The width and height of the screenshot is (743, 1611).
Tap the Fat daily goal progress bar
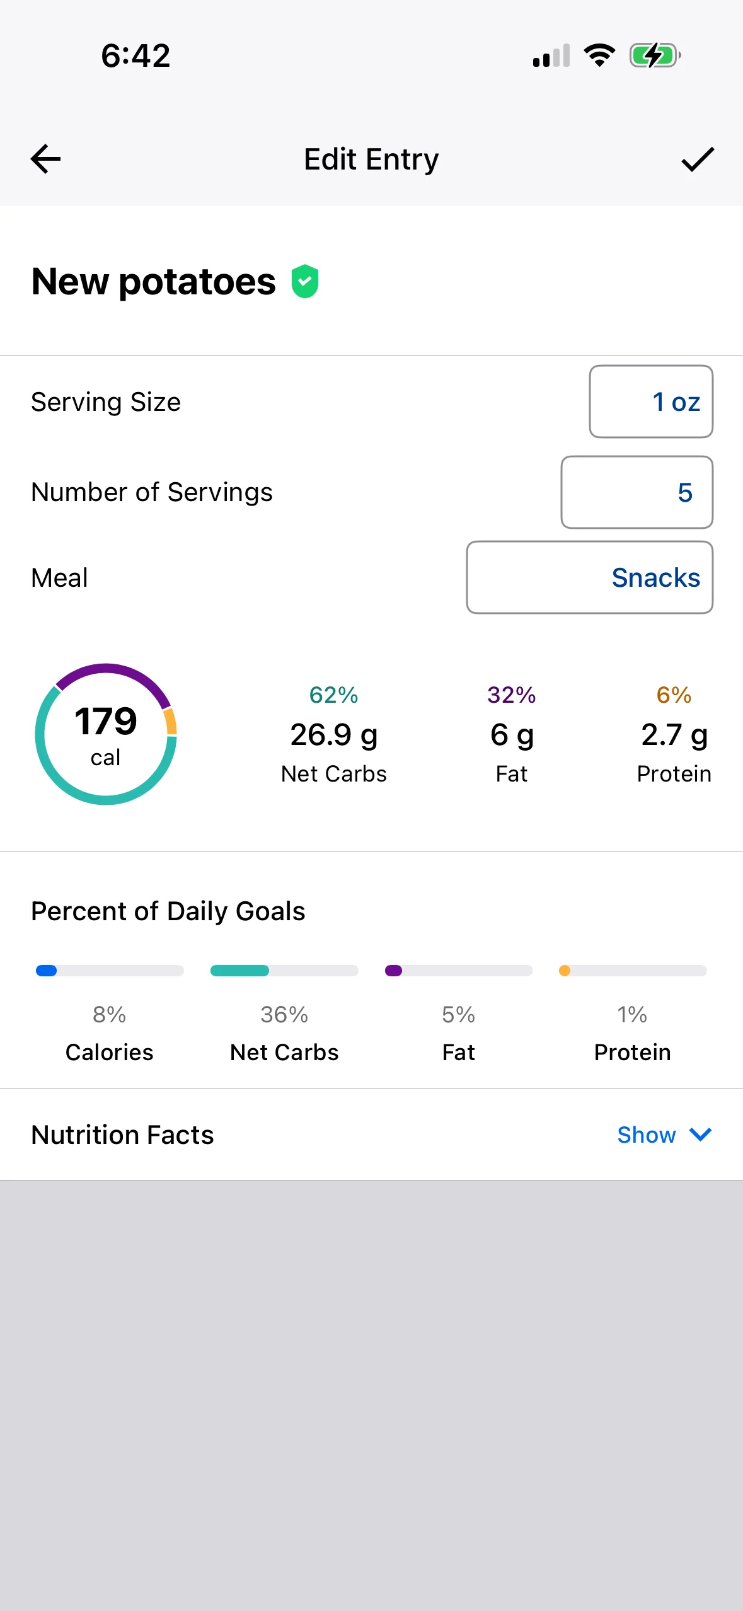(x=459, y=971)
